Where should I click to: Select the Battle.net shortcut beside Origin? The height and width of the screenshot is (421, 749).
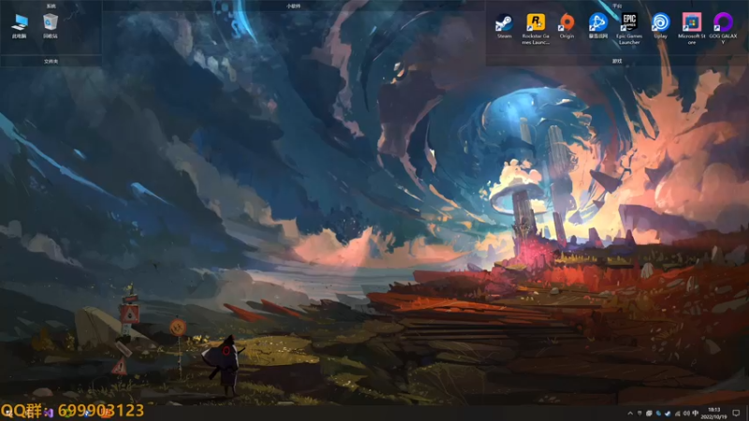pyautogui.click(x=598, y=26)
